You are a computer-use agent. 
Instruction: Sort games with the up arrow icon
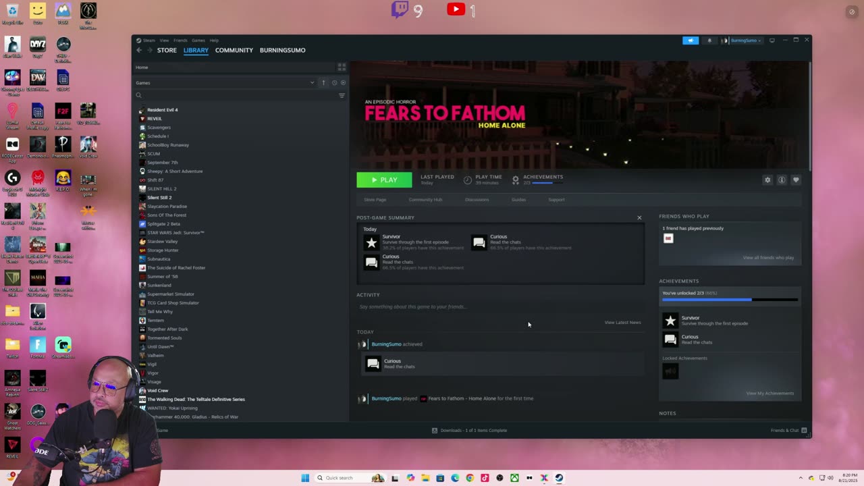coord(323,82)
